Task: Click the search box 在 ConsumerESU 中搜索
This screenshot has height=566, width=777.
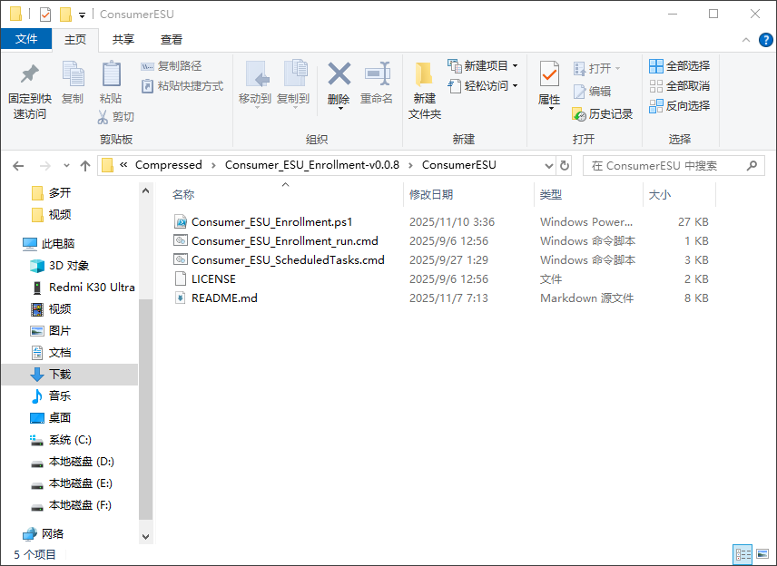Action: pyautogui.click(x=672, y=165)
